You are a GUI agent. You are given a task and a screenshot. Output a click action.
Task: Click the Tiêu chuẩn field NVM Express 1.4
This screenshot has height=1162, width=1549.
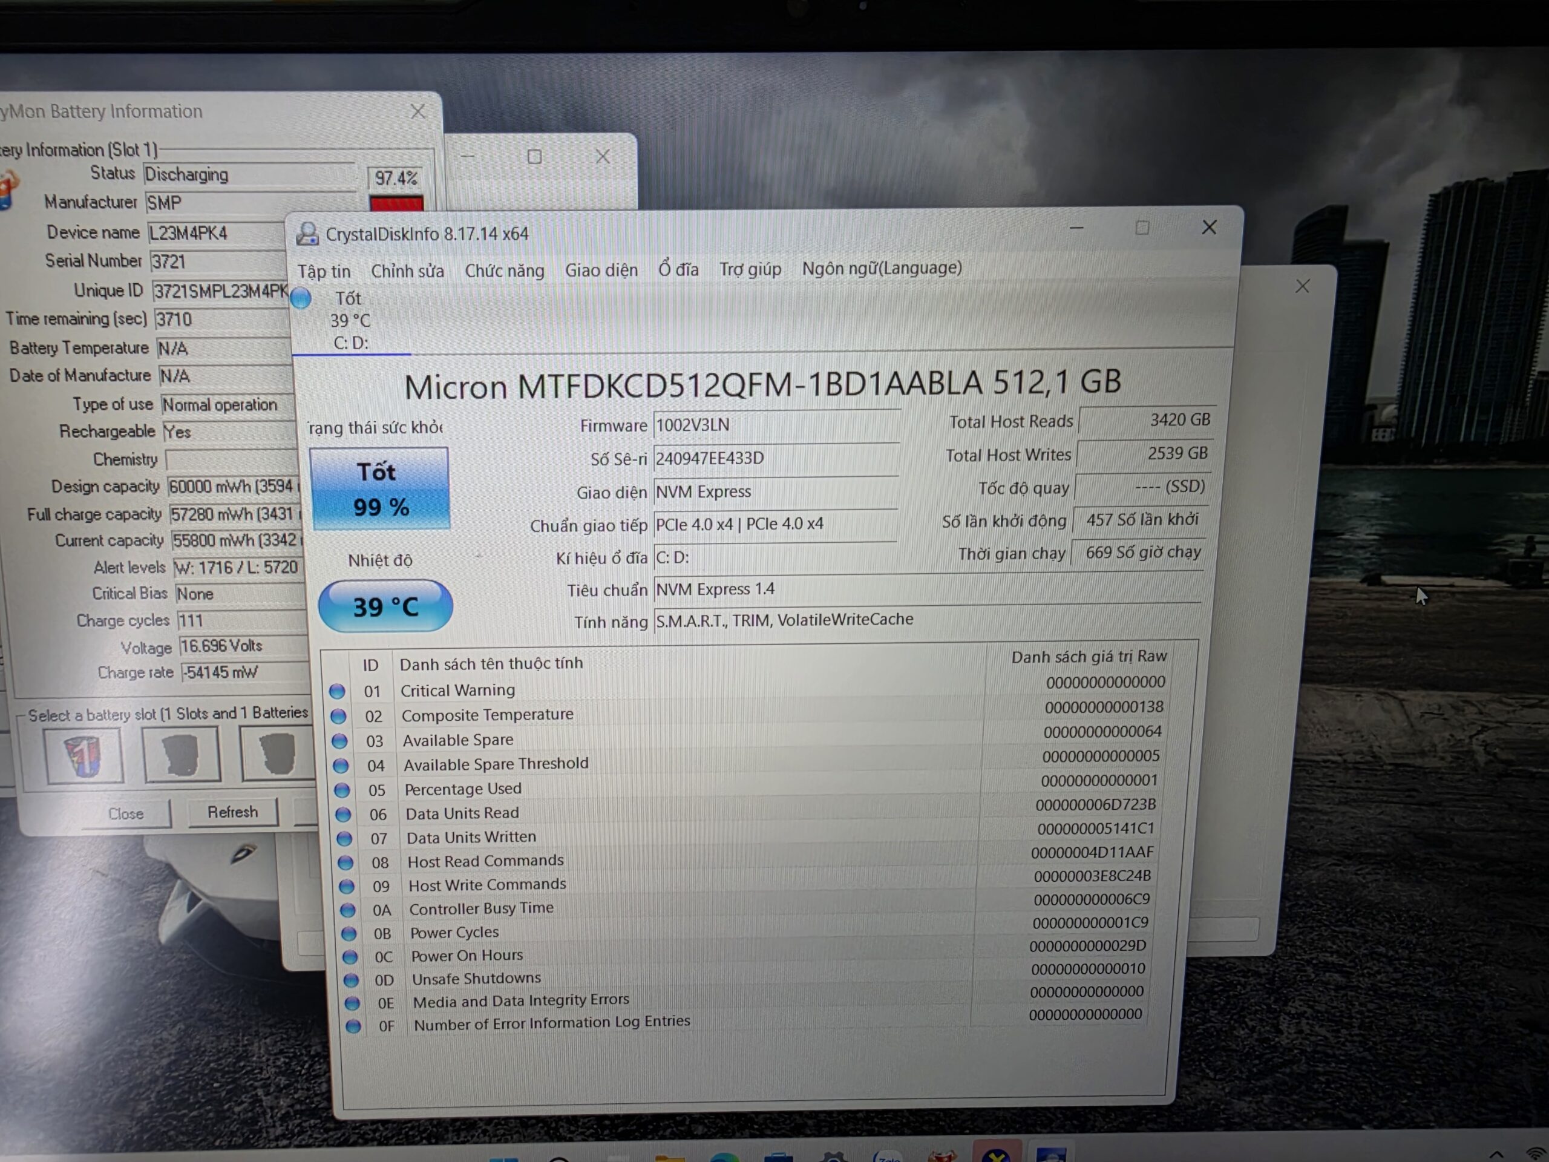coord(928,589)
